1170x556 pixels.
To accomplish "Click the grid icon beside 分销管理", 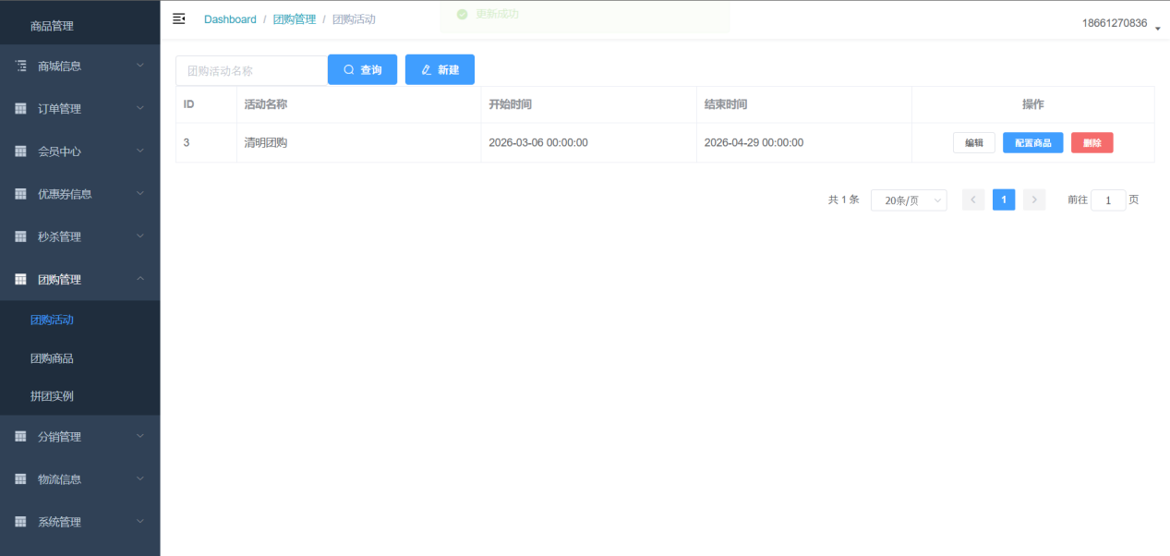I will [x=21, y=437].
